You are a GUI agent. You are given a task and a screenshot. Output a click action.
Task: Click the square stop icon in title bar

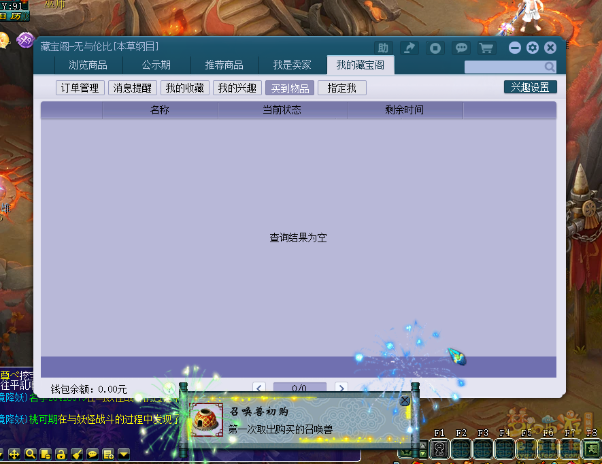click(435, 48)
